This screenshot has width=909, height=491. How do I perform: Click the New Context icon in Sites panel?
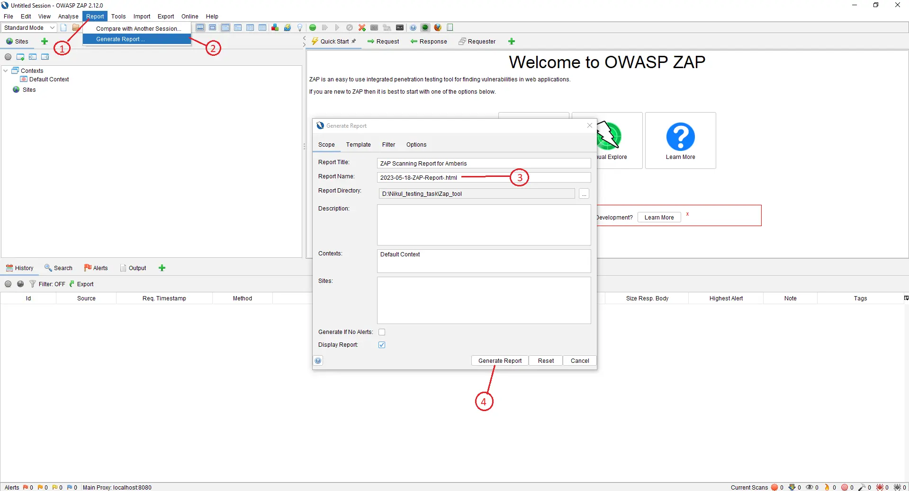coord(20,57)
